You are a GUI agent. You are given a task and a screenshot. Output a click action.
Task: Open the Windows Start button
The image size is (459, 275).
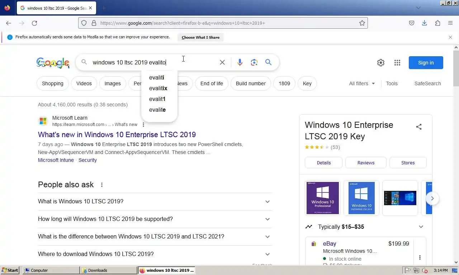10,270
